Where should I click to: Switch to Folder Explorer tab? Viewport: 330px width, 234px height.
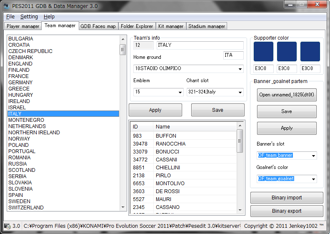137,26
